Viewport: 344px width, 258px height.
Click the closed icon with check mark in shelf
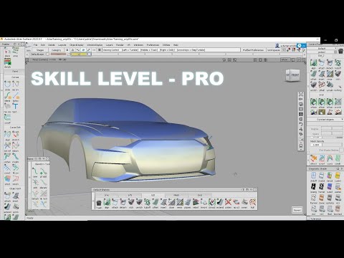click(x=212, y=202)
